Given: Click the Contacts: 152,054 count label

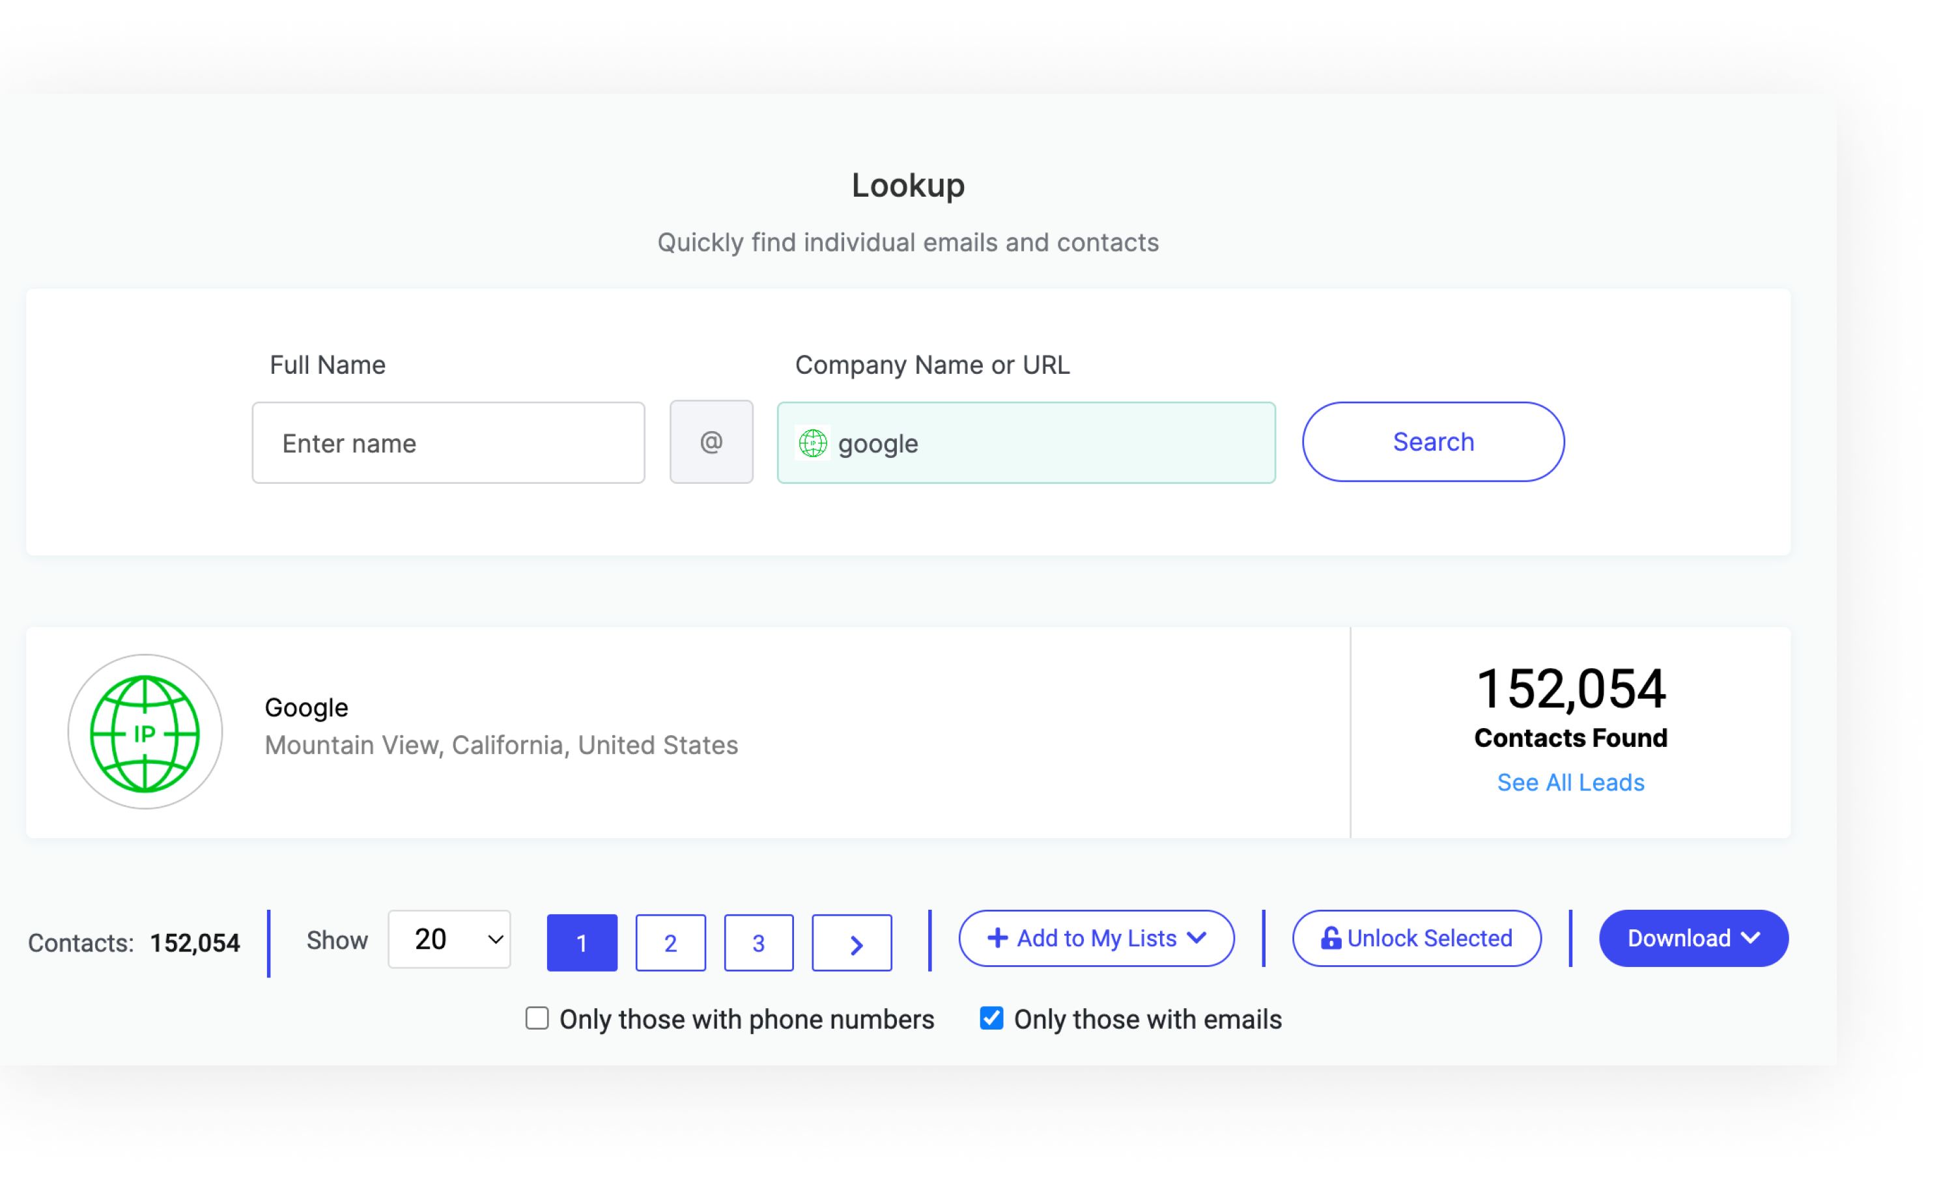Looking at the screenshot, I should 134,943.
